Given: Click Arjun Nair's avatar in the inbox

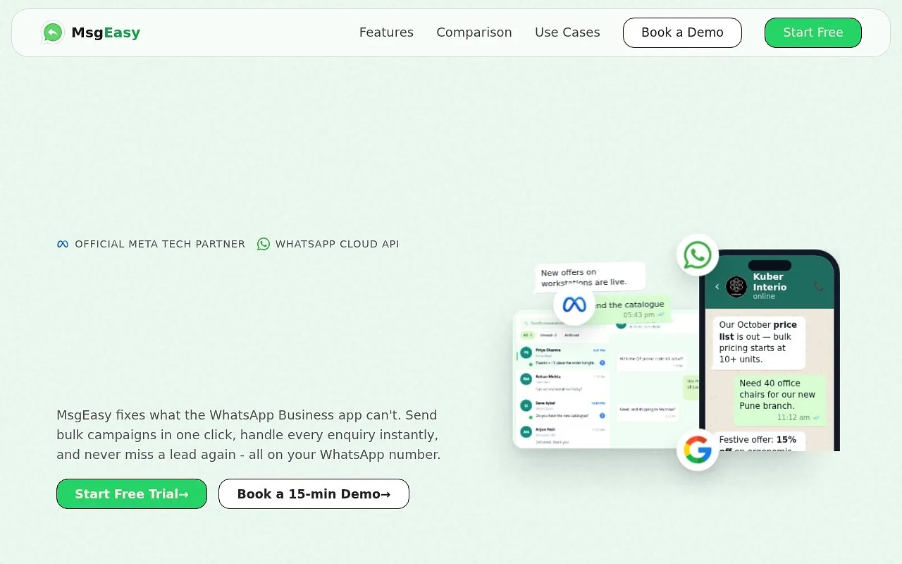Looking at the screenshot, I should tap(526, 431).
